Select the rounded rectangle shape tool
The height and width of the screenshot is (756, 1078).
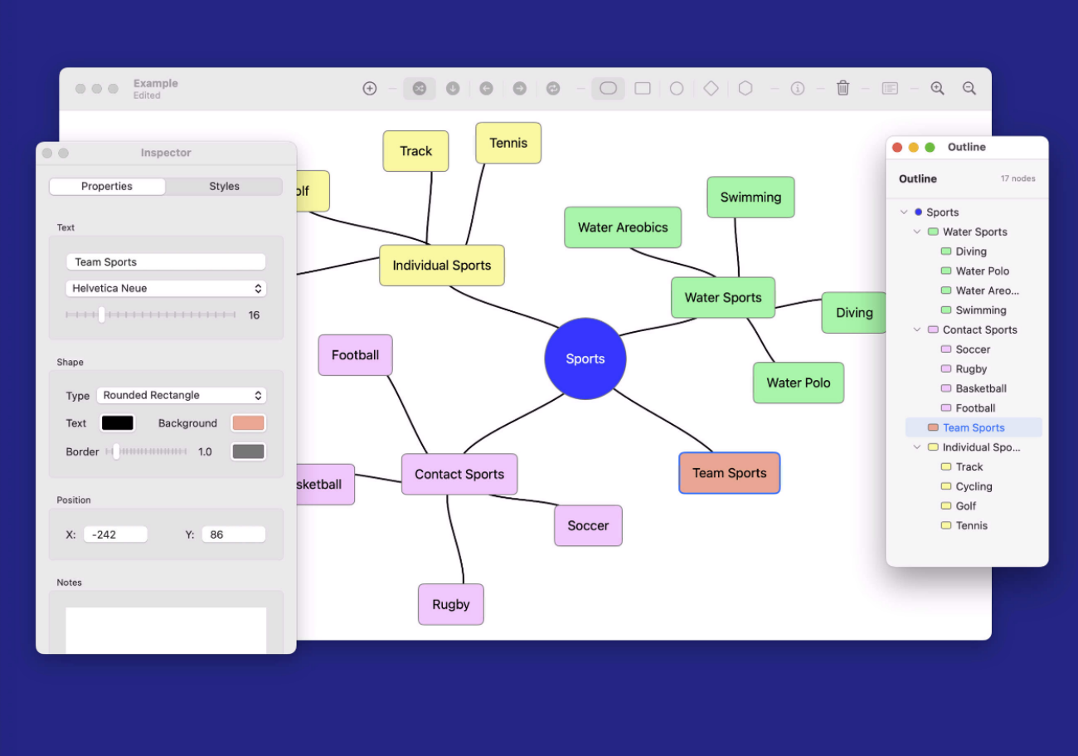608,88
